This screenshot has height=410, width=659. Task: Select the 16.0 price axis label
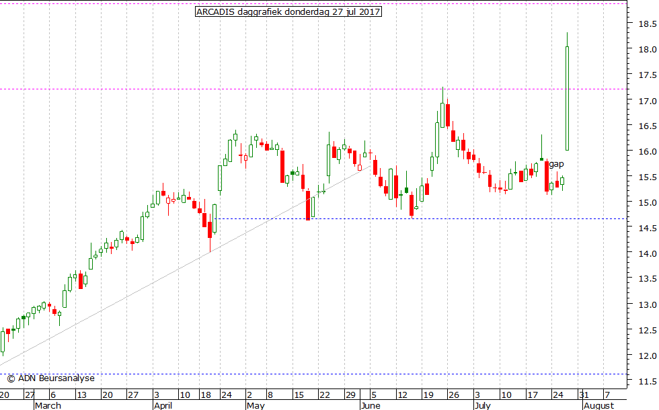click(648, 152)
